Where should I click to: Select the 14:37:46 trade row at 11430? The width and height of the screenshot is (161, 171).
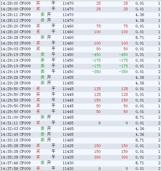80,163
